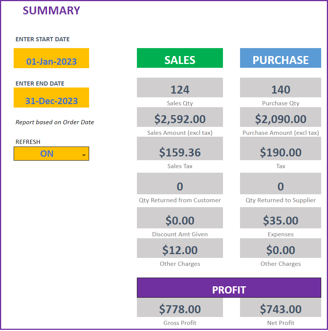The width and height of the screenshot is (328, 331).
Task: Click the purple PROFIT banner
Action: 229,288
